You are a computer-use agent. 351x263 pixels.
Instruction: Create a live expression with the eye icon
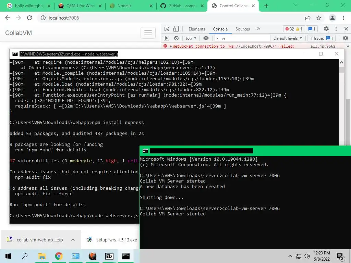[206, 38]
